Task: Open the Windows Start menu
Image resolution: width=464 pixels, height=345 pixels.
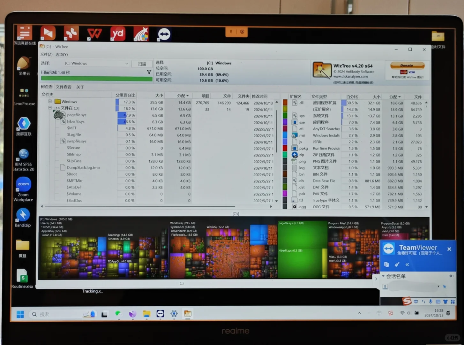Action: 20,314
